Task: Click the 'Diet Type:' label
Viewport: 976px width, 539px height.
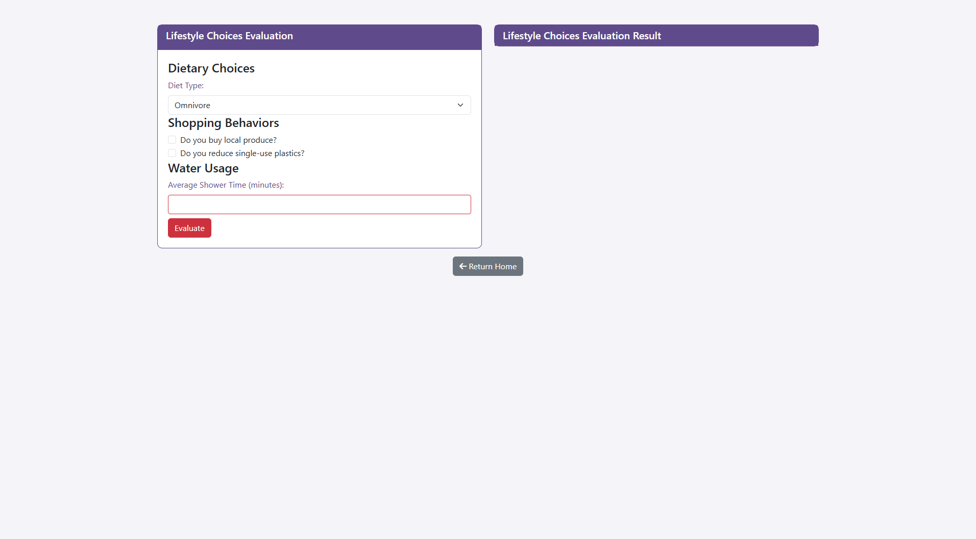Action: [186, 86]
